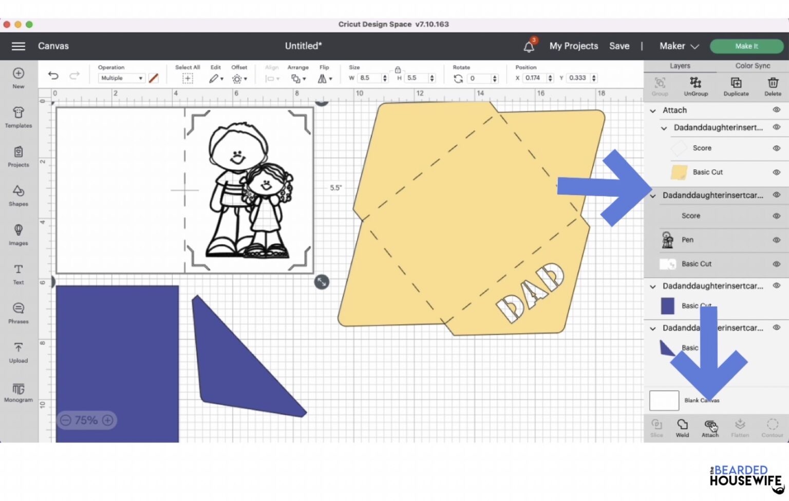
Task: Switch to the Color Sync tab
Action: click(752, 66)
